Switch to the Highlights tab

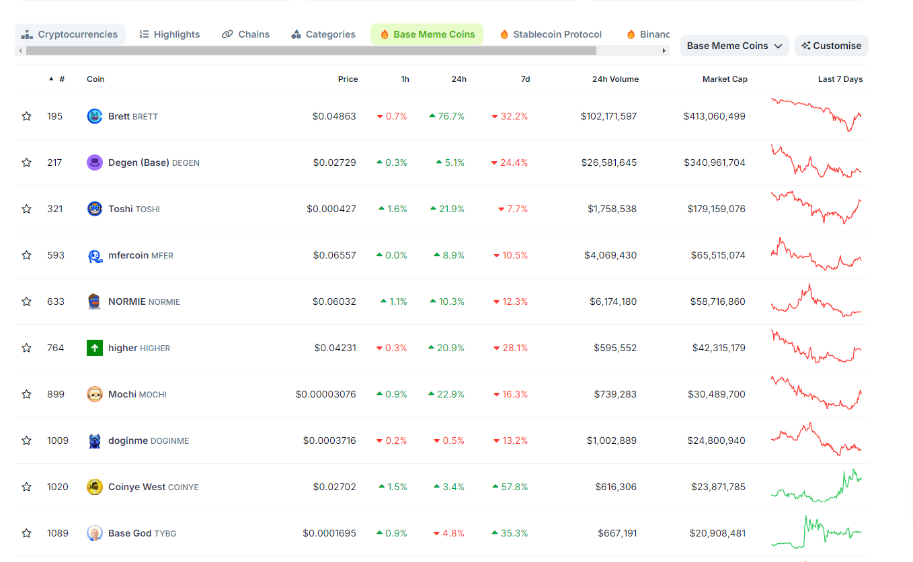click(x=169, y=34)
